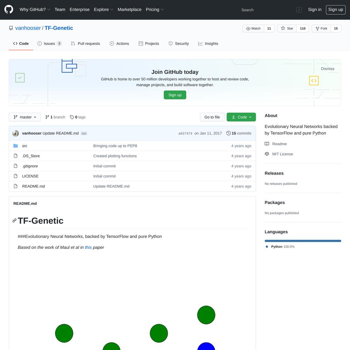Screen dimensions: 350x350
Task: Switch to the Actions tab
Action: point(119,43)
